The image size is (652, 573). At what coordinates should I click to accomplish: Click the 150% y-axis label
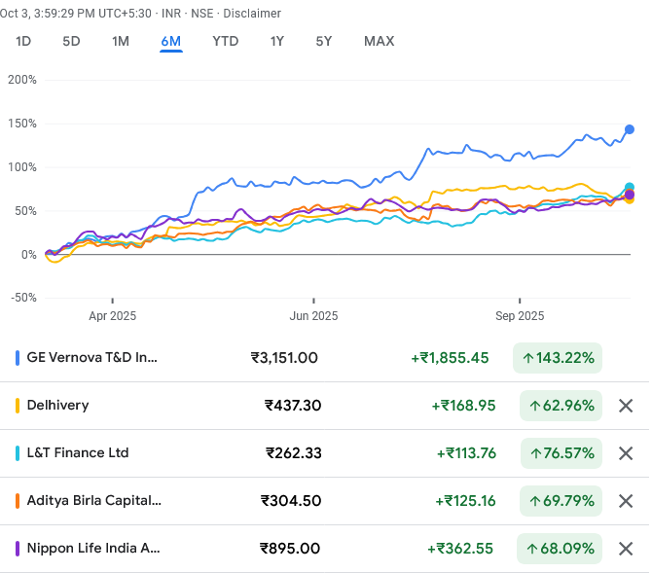pos(22,124)
